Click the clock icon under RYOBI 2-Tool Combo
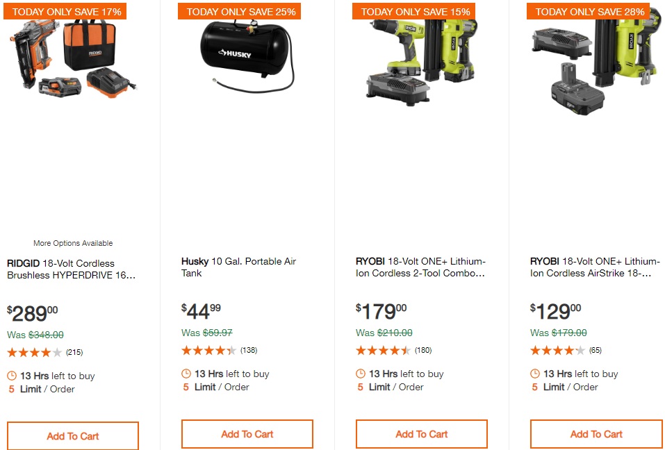 click(361, 374)
